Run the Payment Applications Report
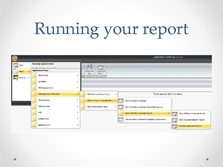Image resolution: width=223 pixels, height=167 pixels. [191, 126]
